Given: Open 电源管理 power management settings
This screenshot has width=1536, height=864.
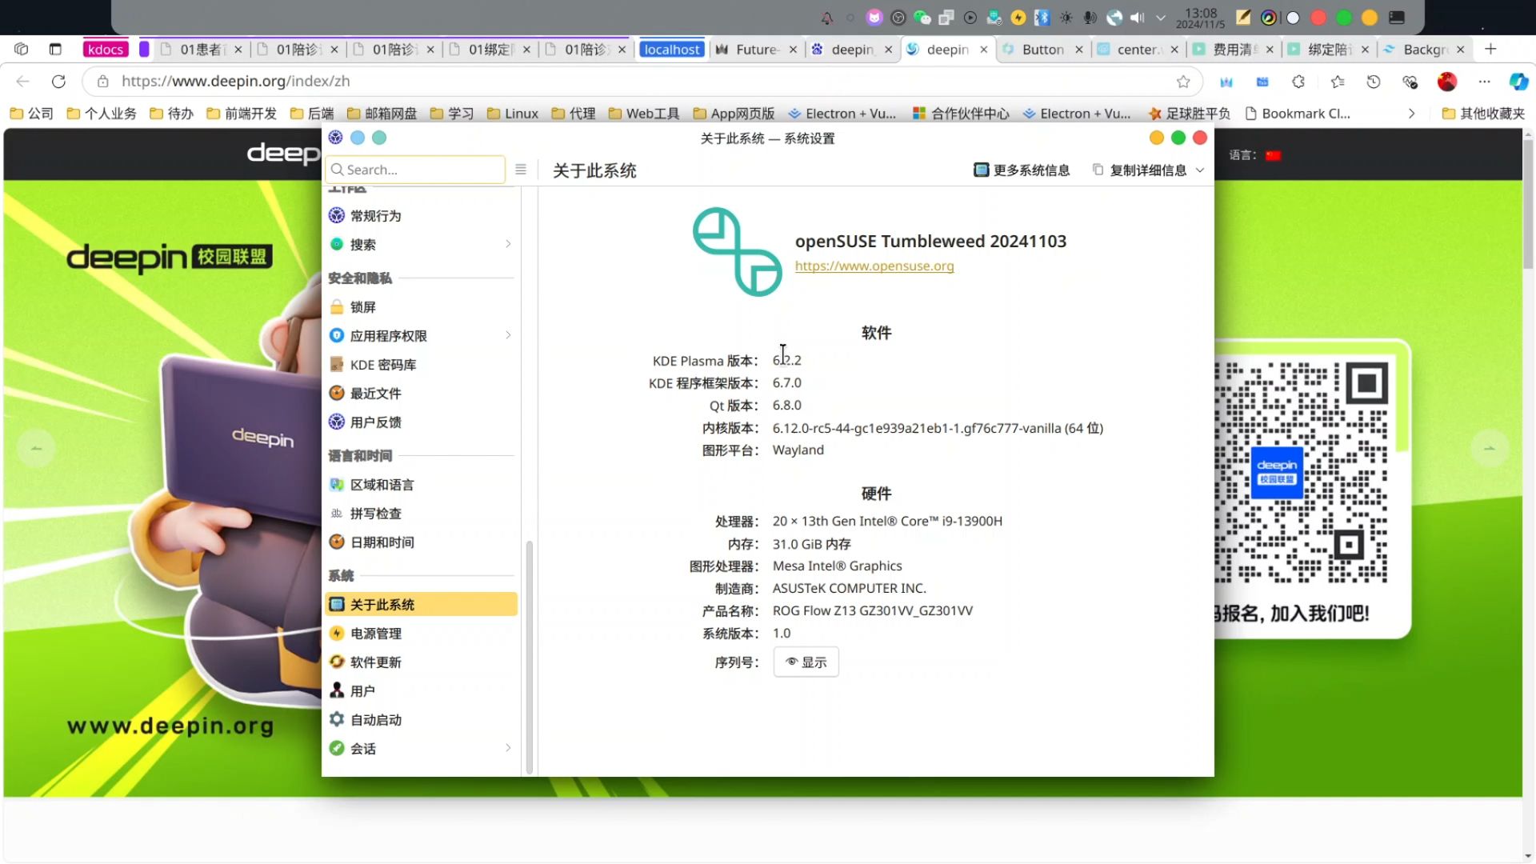Looking at the screenshot, I should click(x=421, y=634).
